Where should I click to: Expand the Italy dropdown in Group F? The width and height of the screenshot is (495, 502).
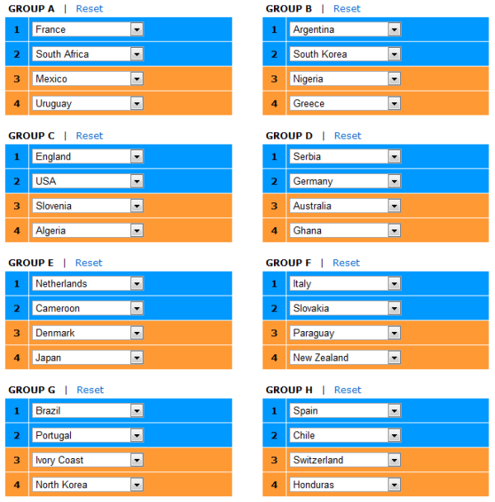394,284
